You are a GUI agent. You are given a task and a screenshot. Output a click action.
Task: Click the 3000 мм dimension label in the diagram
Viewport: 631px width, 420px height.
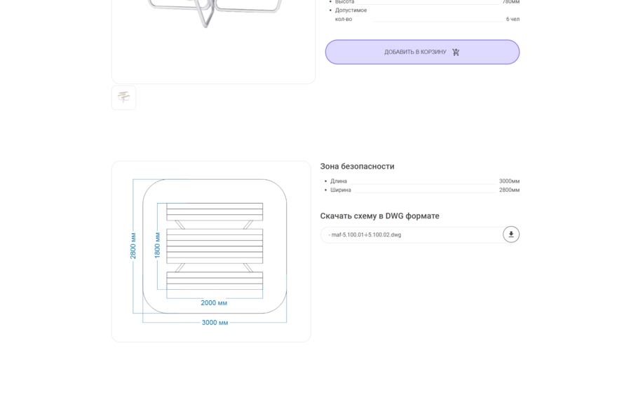(x=215, y=322)
